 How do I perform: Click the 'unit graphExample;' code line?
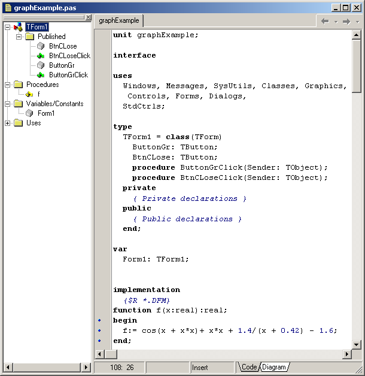click(x=156, y=35)
